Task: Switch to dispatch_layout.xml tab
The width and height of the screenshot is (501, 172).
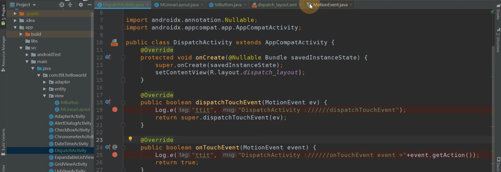Action: [x=276, y=5]
